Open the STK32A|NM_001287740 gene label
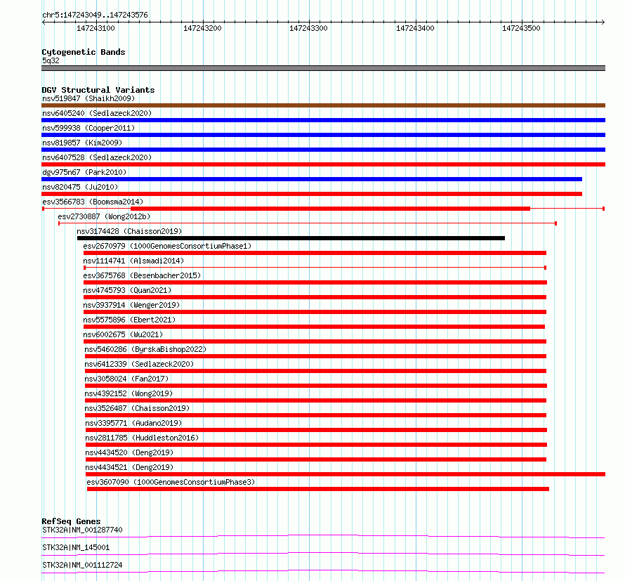 (x=82, y=530)
